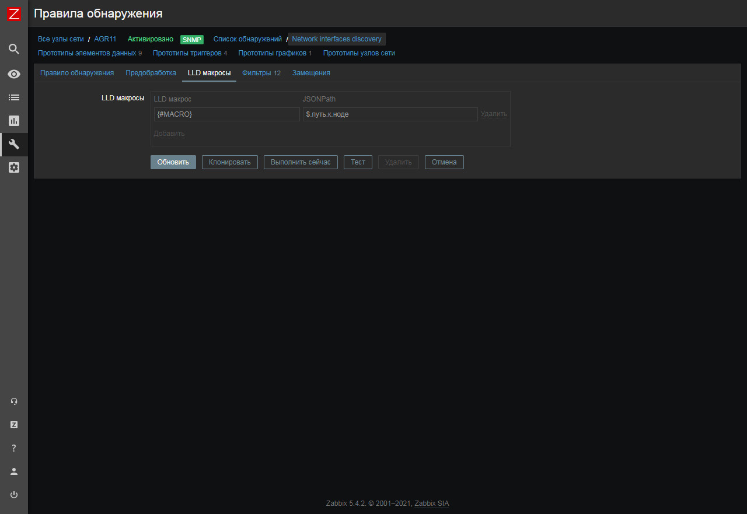Open Inventory list icon menu
The image size is (747, 514).
point(14,97)
